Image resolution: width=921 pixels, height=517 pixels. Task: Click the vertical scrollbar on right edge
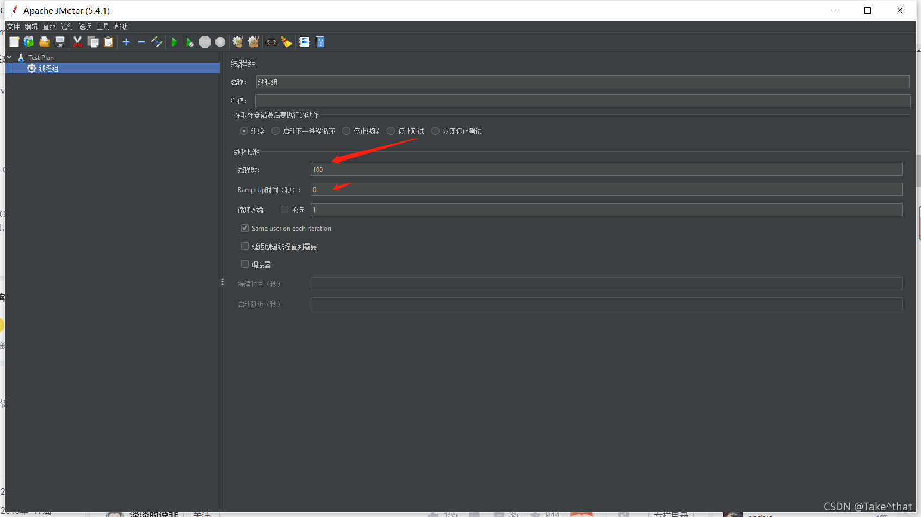[x=918, y=170]
